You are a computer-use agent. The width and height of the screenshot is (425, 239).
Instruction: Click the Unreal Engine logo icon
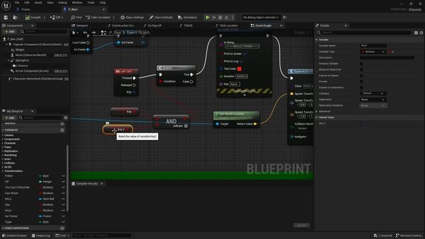[6, 5]
